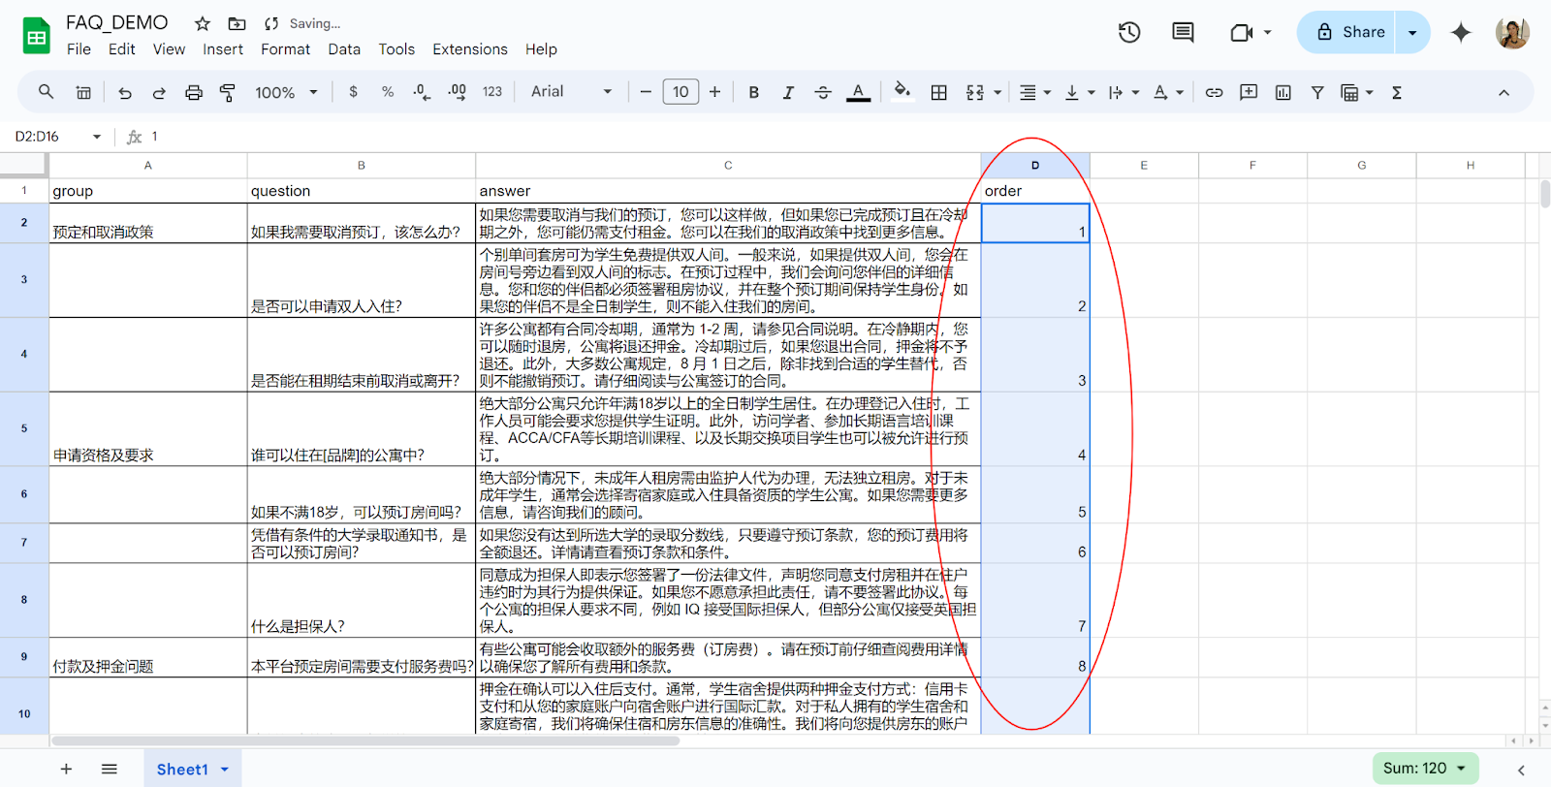This screenshot has height=787, width=1551.
Task: Open the fill color bucket
Action: click(x=902, y=91)
